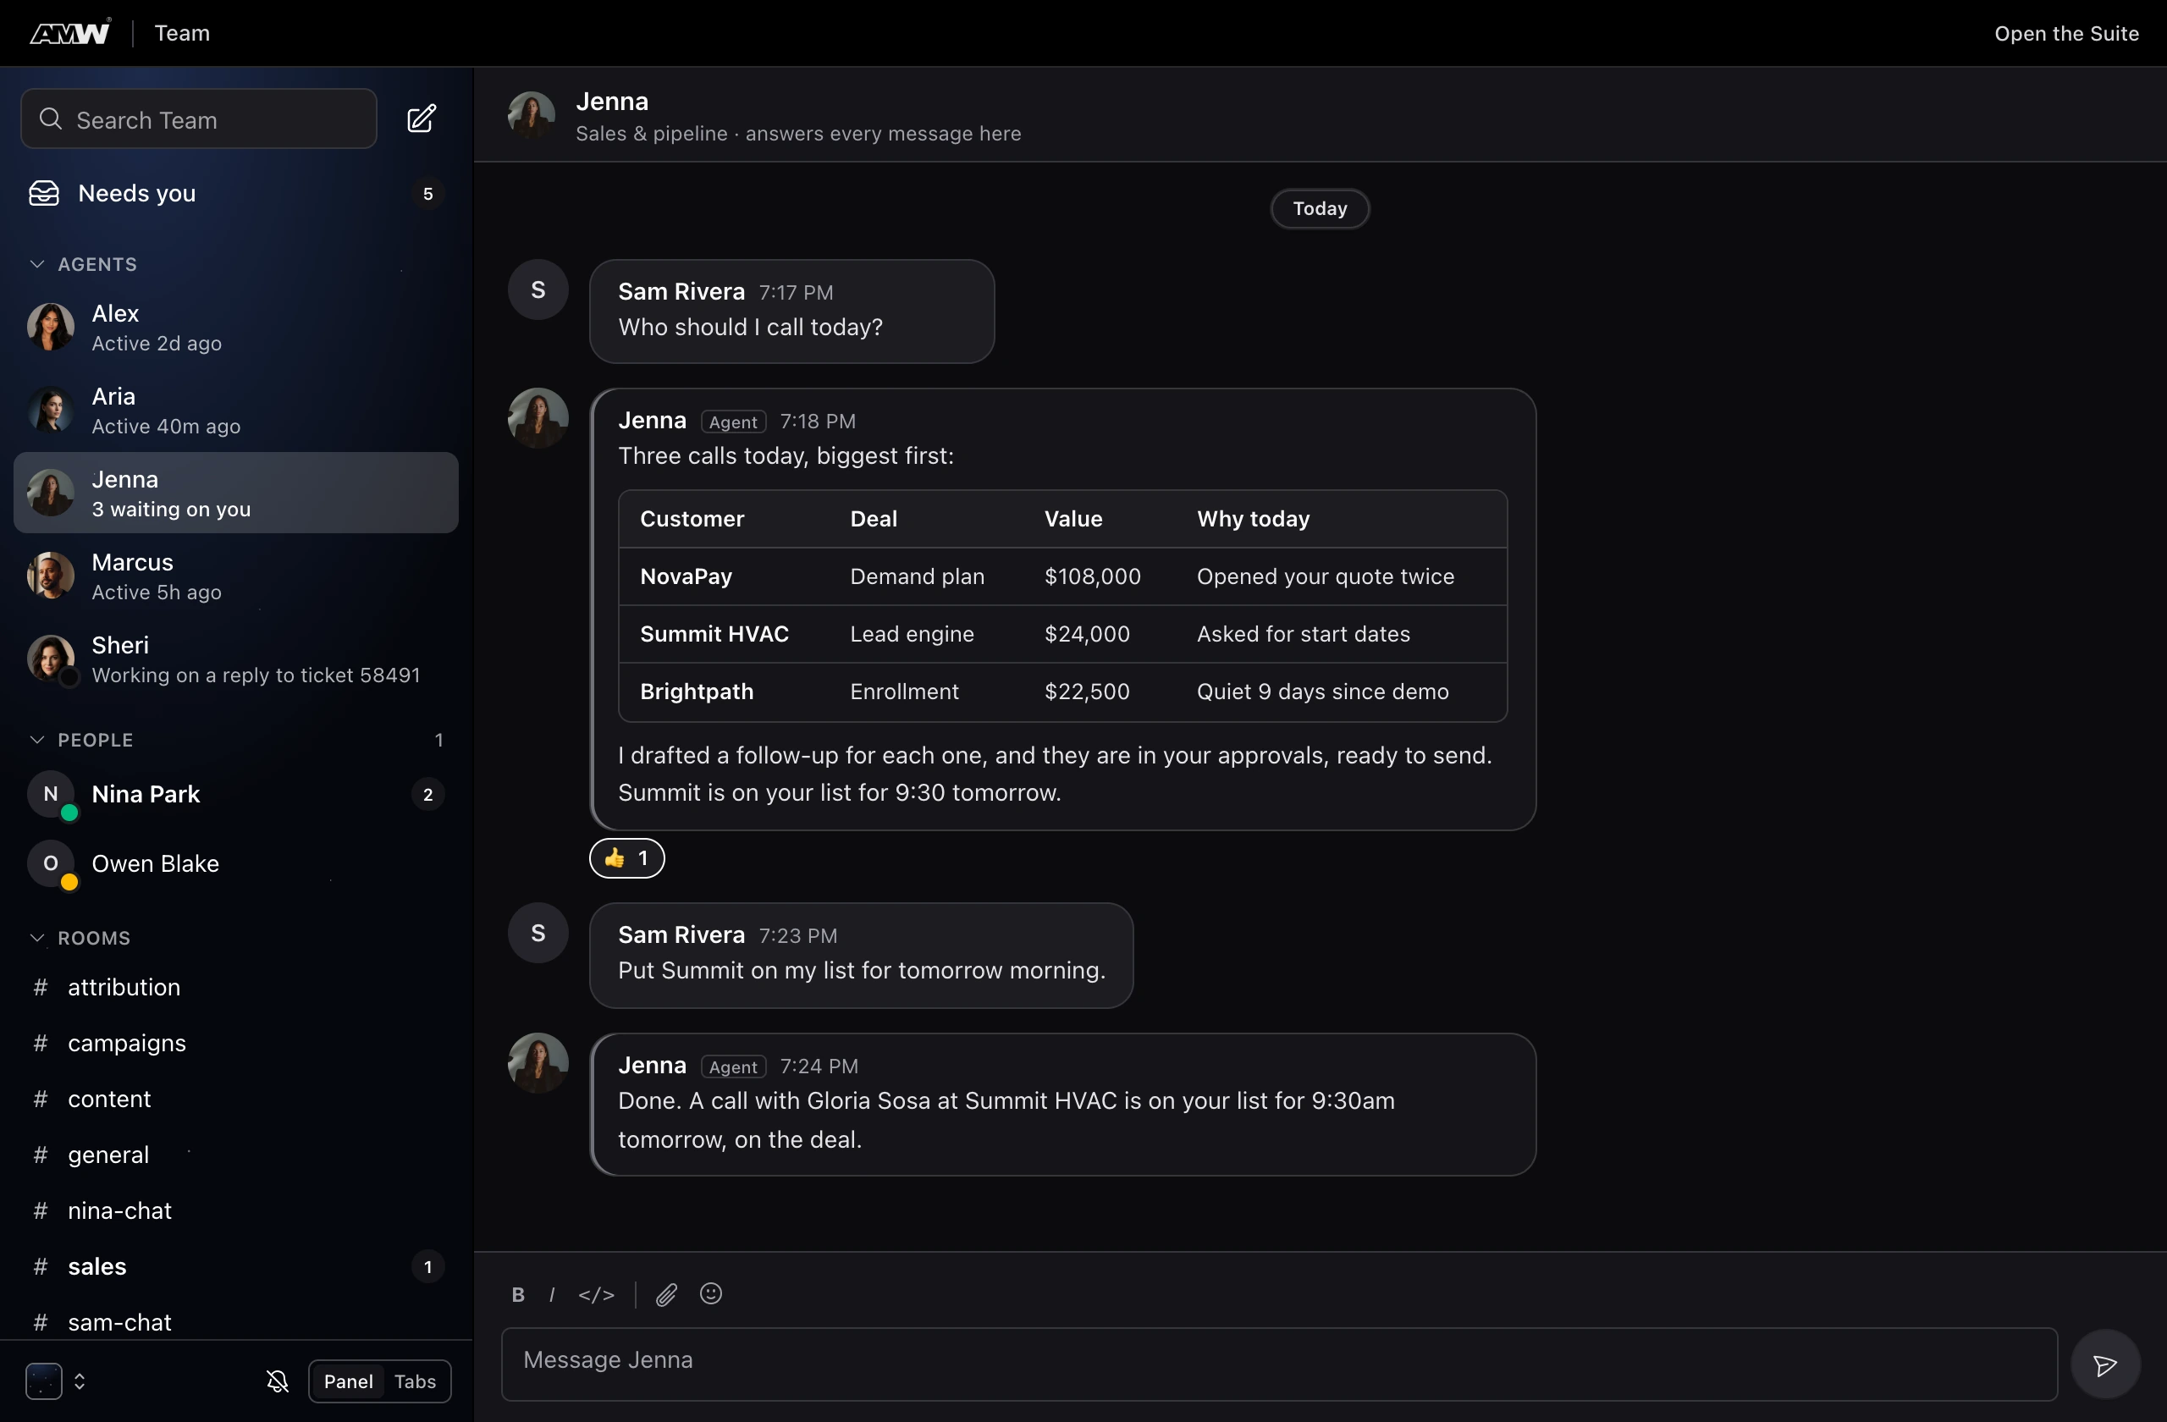Image resolution: width=2167 pixels, height=1422 pixels.
Task: Attach a file with paperclip icon
Action: coord(666,1294)
